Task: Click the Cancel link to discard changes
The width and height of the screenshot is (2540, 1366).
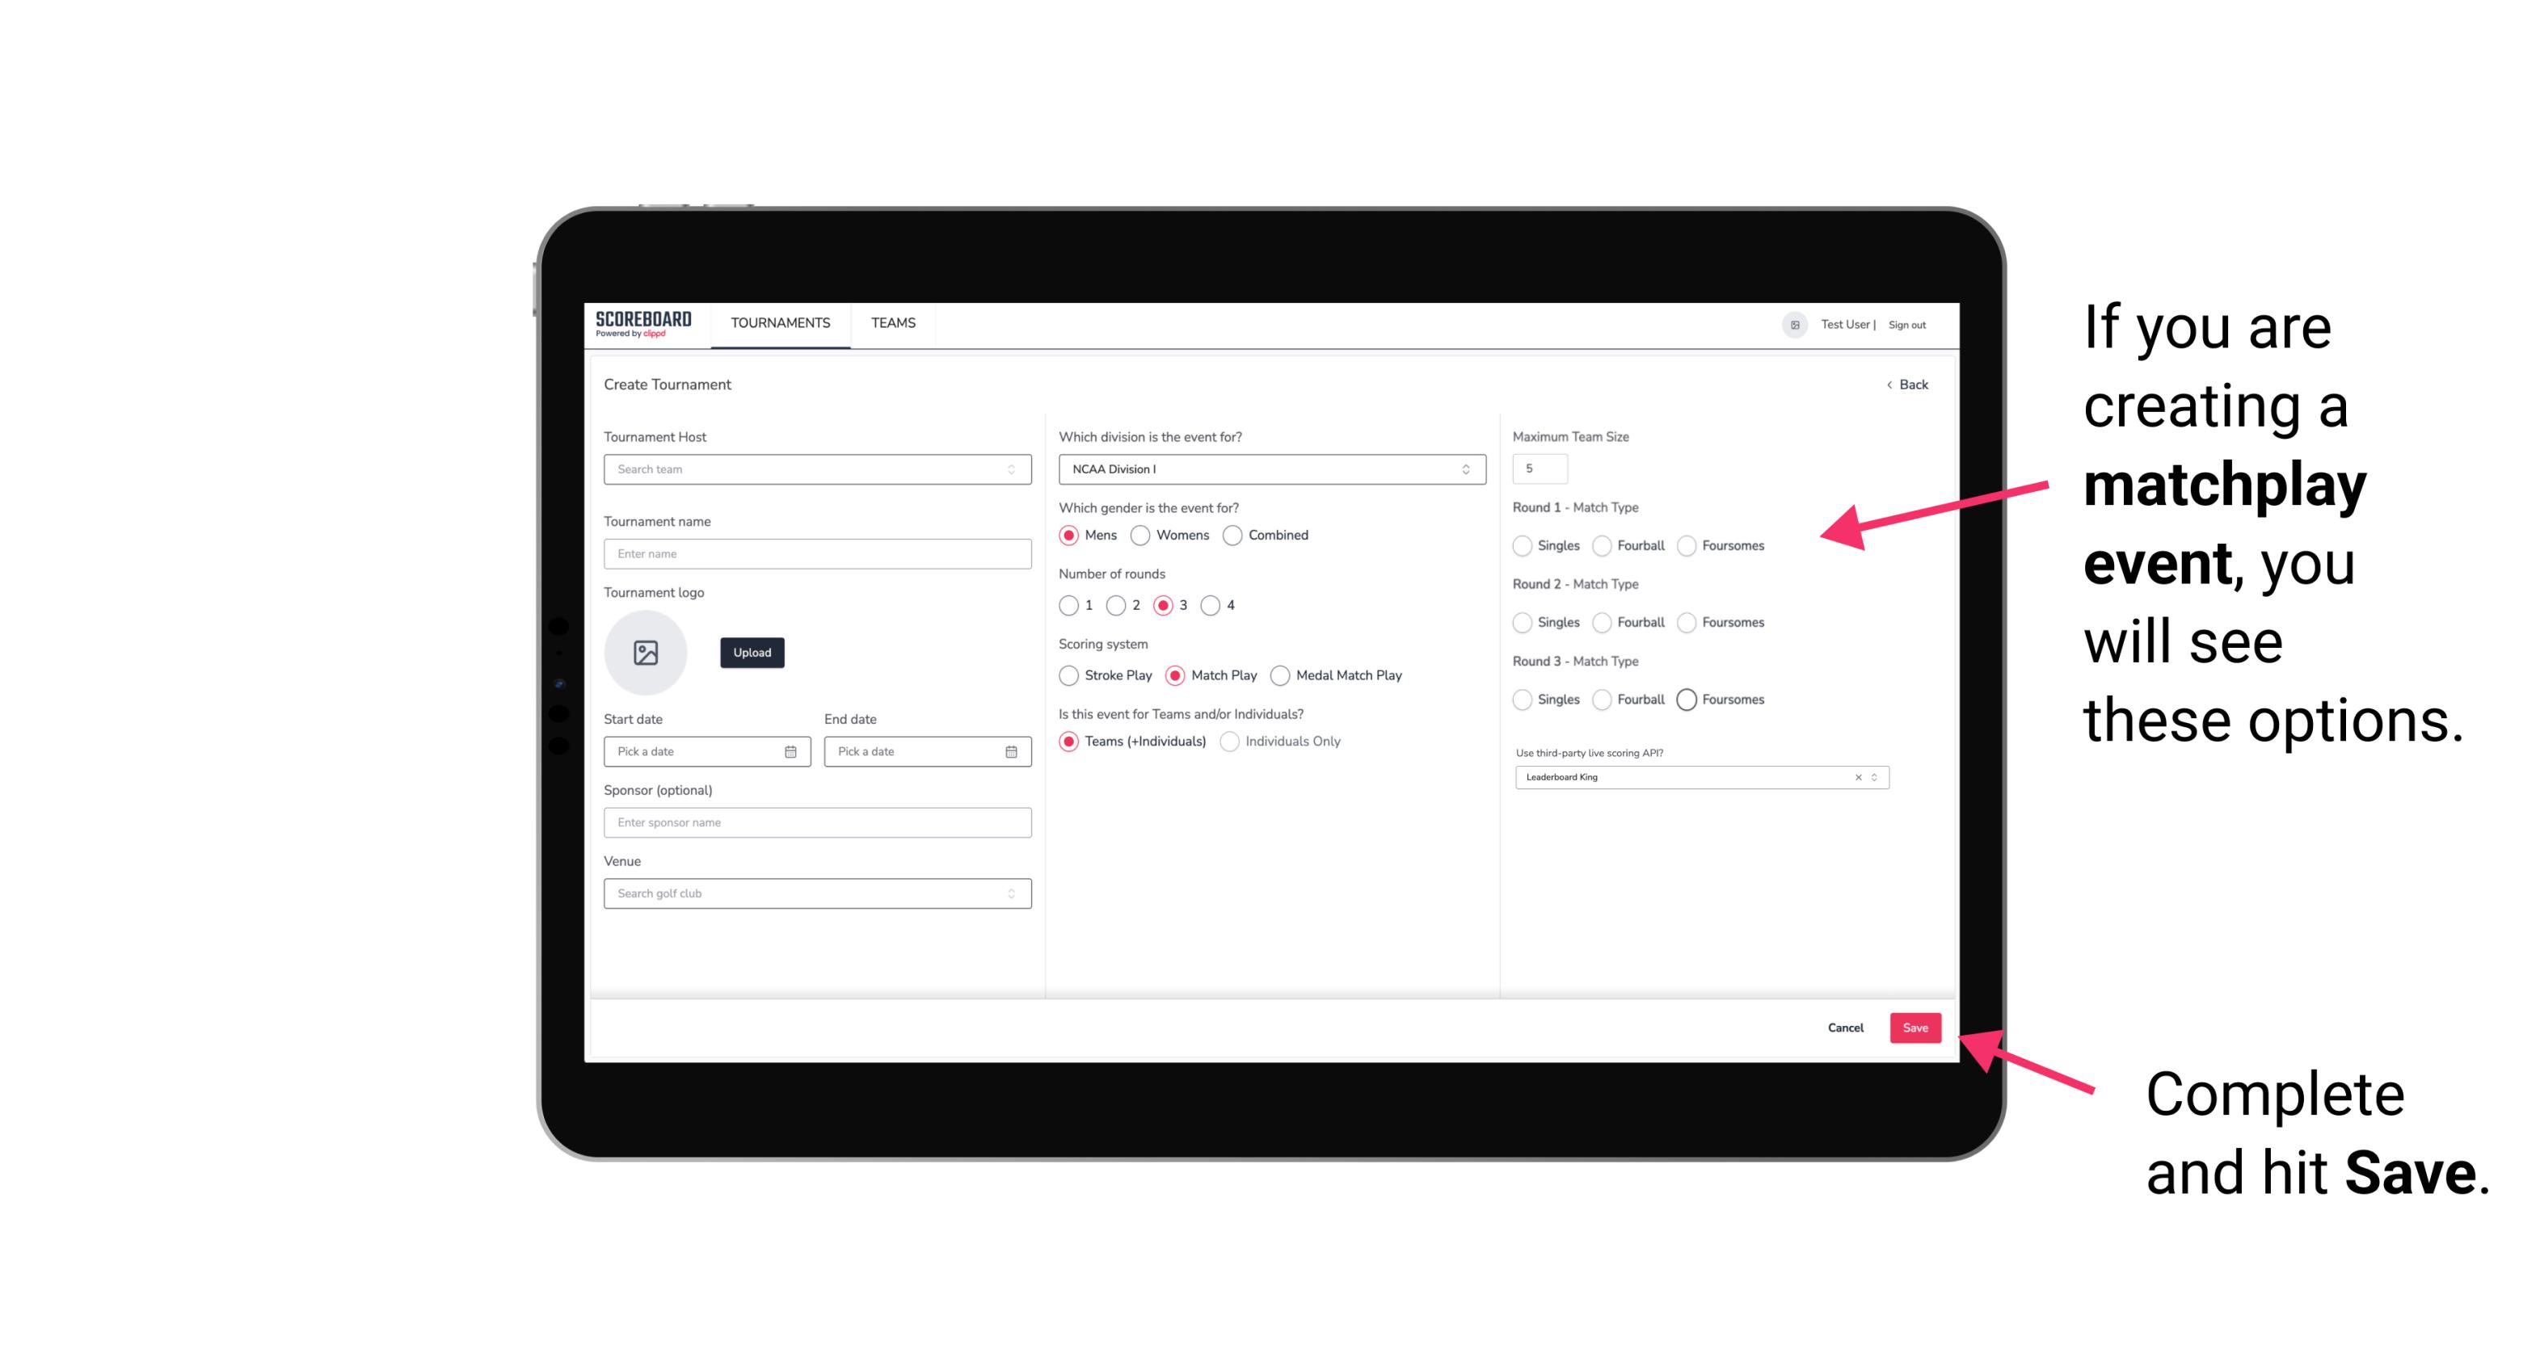Action: point(1845,1028)
